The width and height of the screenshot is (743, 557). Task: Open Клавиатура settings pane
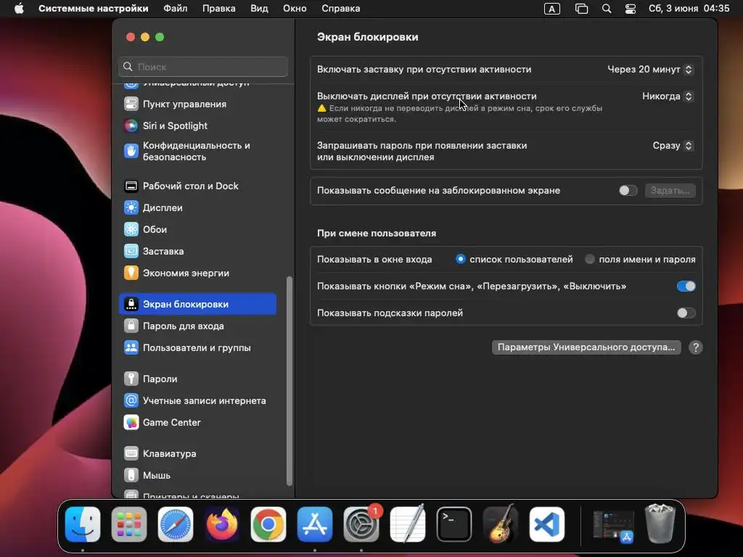[x=197, y=453]
